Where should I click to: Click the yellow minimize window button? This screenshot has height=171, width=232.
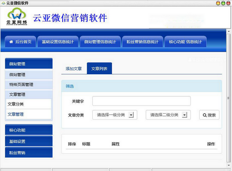point(218,3)
